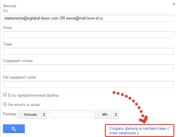Image resolution: width=178 pixels, height=137 pixels.
Task: Click the "Не искать в чатах" label text
Action: 24,104
